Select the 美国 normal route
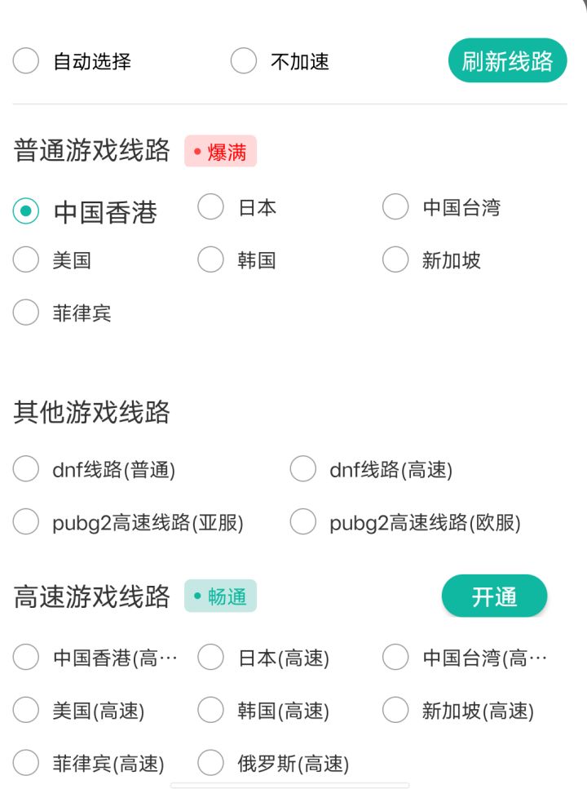The height and width of the screenshot is (789, 587). coord(26,260)
